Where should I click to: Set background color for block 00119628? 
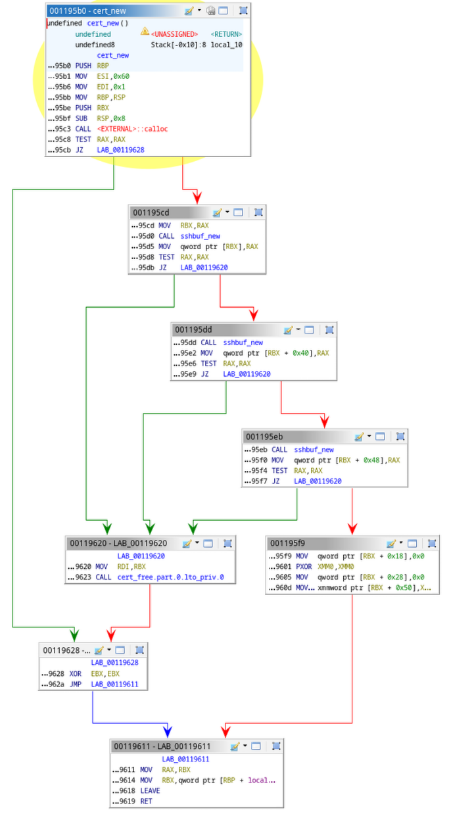99,650
